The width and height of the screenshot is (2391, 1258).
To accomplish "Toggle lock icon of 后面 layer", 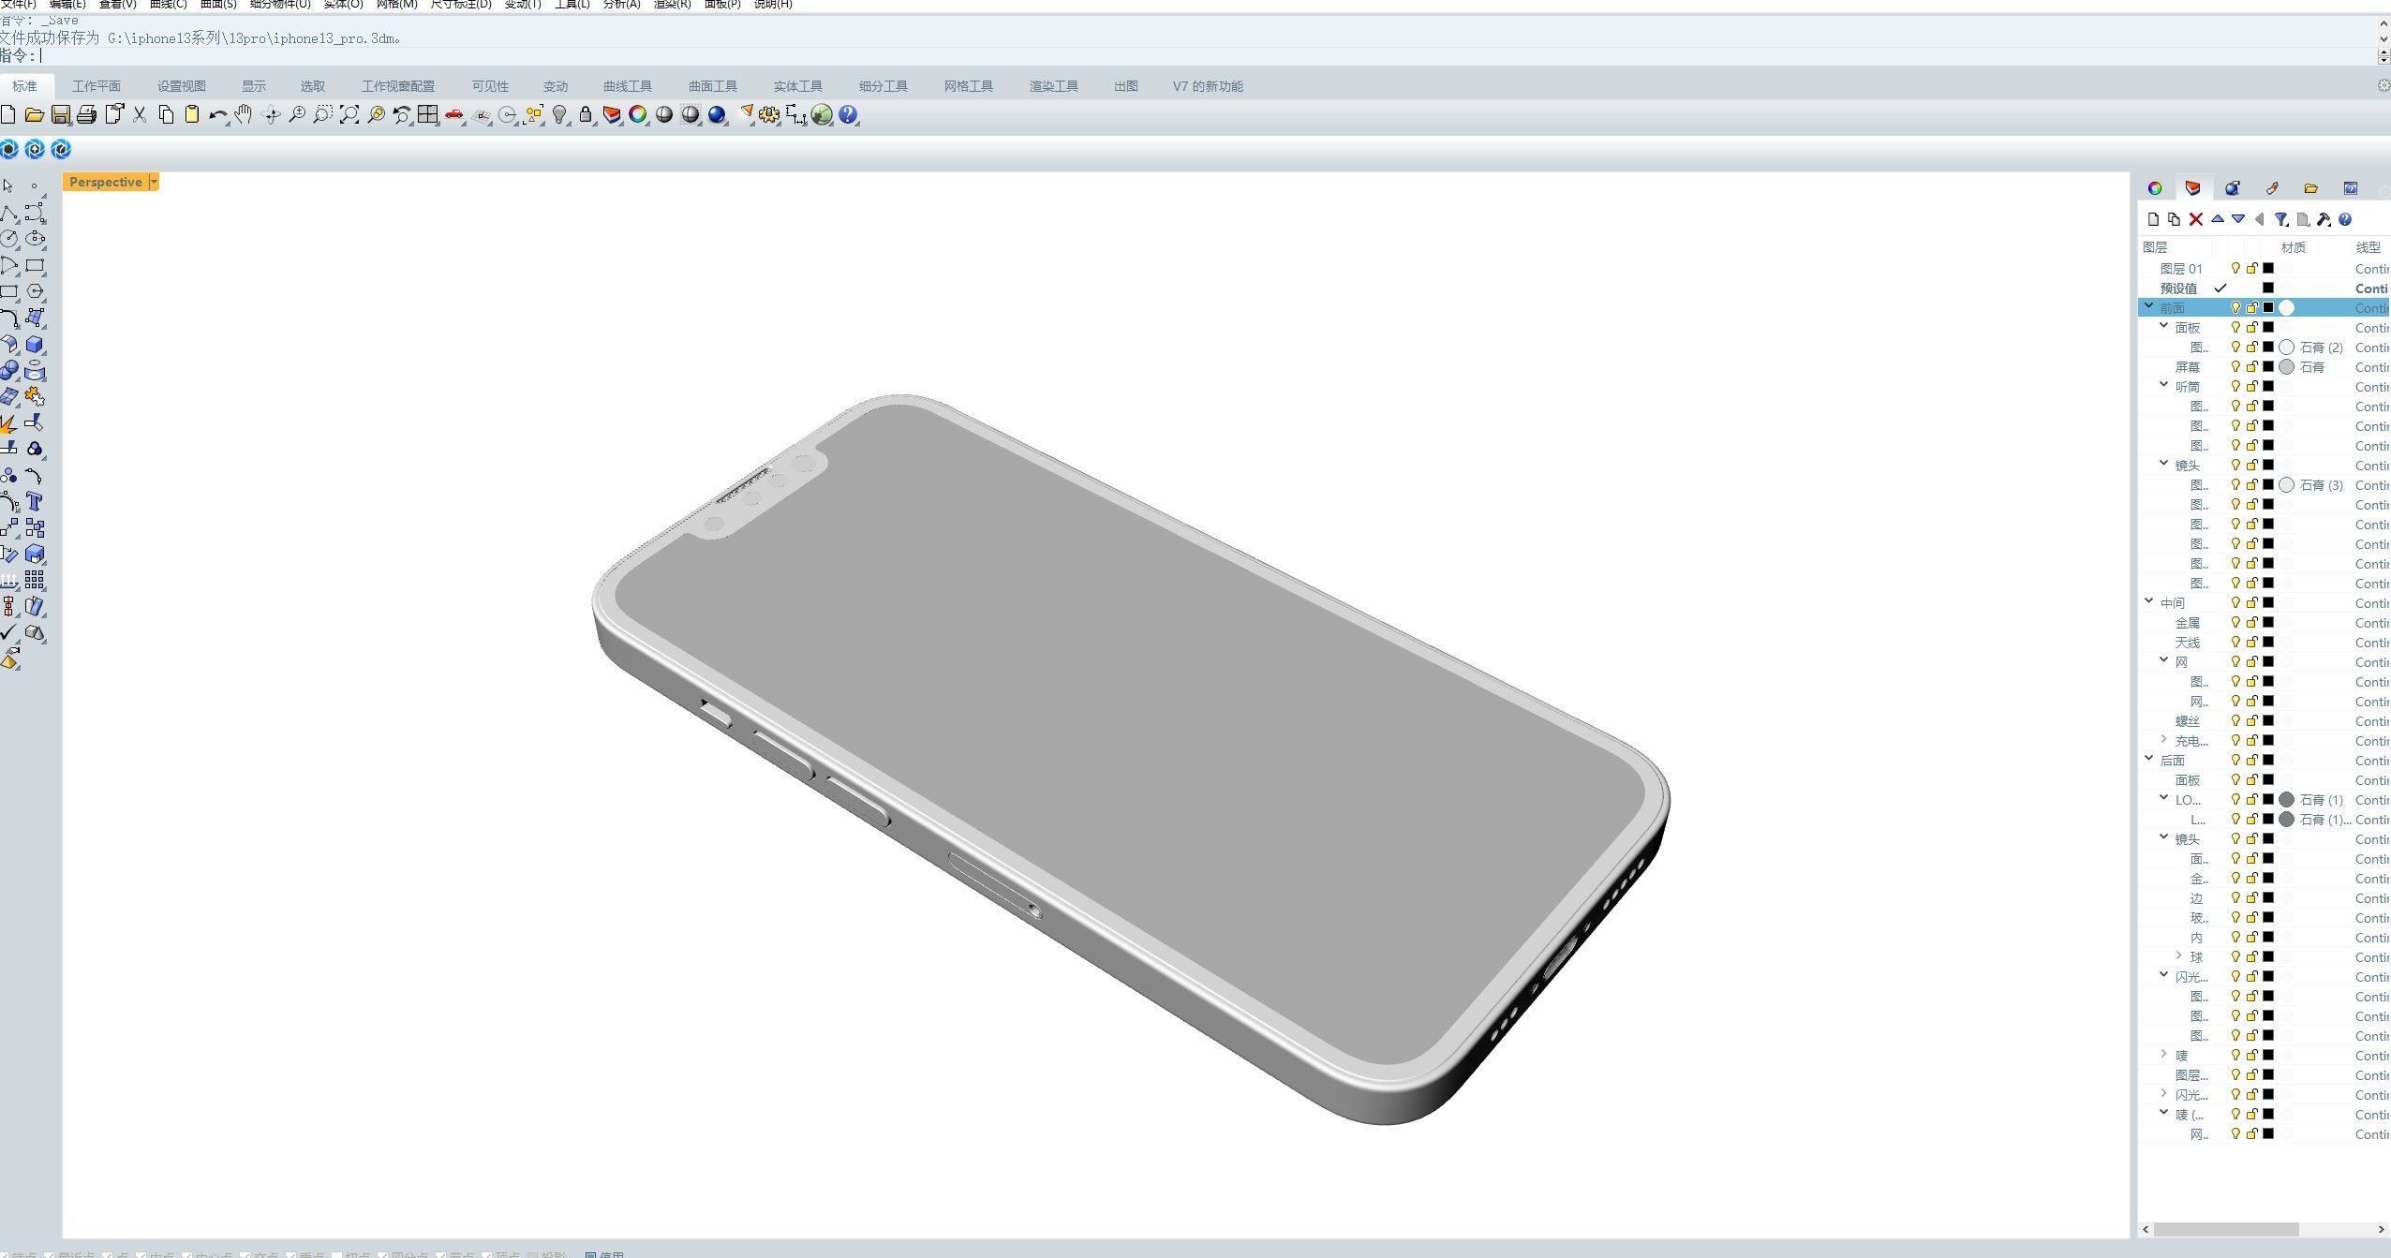I will 2252,760.
